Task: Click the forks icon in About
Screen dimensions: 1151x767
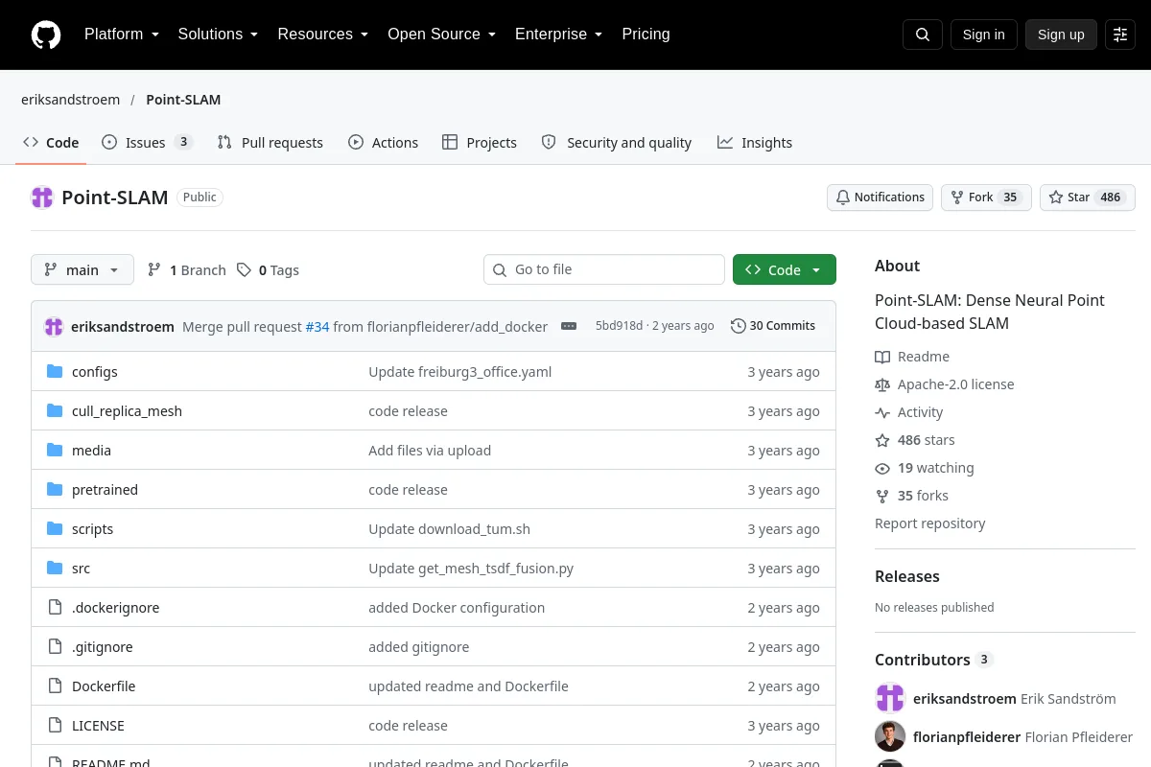Action: pos(882,496)
